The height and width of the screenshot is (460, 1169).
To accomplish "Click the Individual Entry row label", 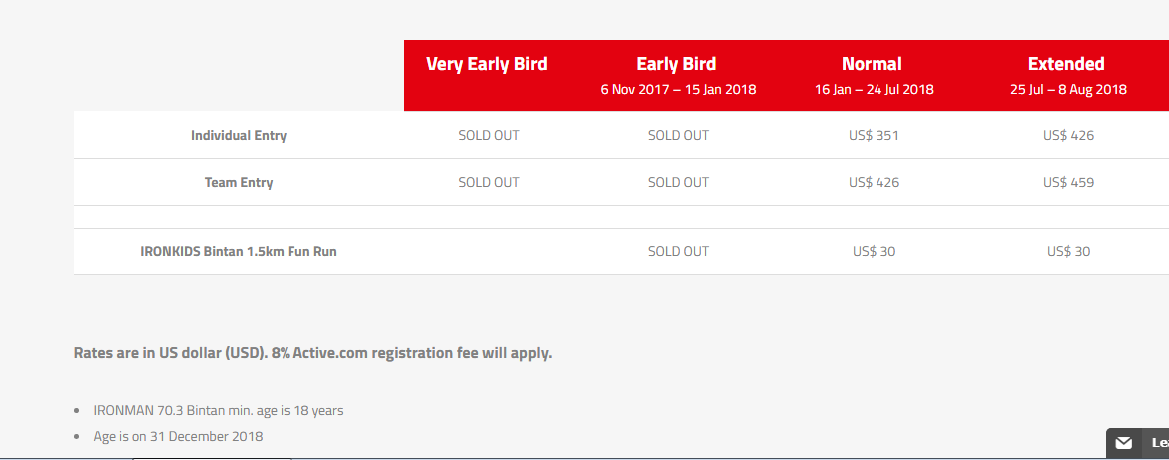I will coord(239,135).
